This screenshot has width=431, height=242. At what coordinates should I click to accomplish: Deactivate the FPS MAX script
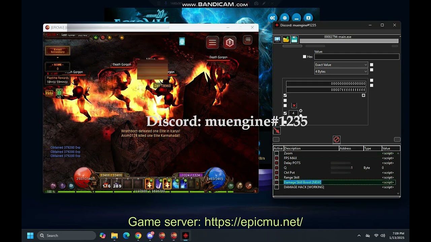click(x=276, y=158)
